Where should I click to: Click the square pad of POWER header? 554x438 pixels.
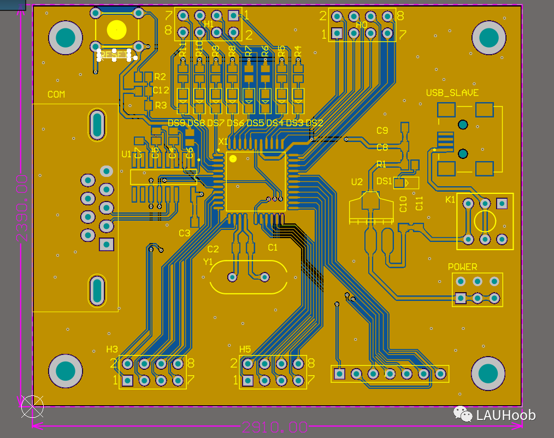coord(461,298)
